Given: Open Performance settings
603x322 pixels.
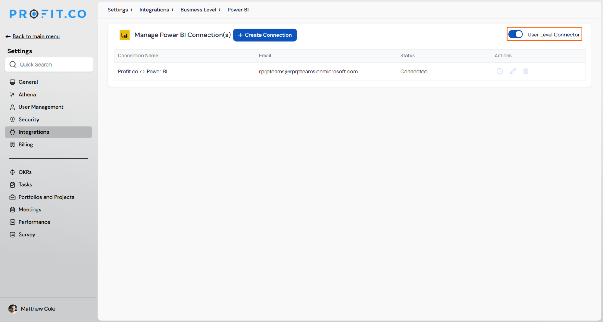Looking at the screenshot, I should click(x=48, y=222).
